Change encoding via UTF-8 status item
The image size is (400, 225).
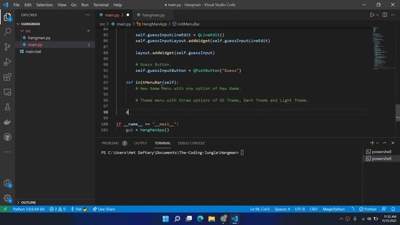tap(300, 209)
